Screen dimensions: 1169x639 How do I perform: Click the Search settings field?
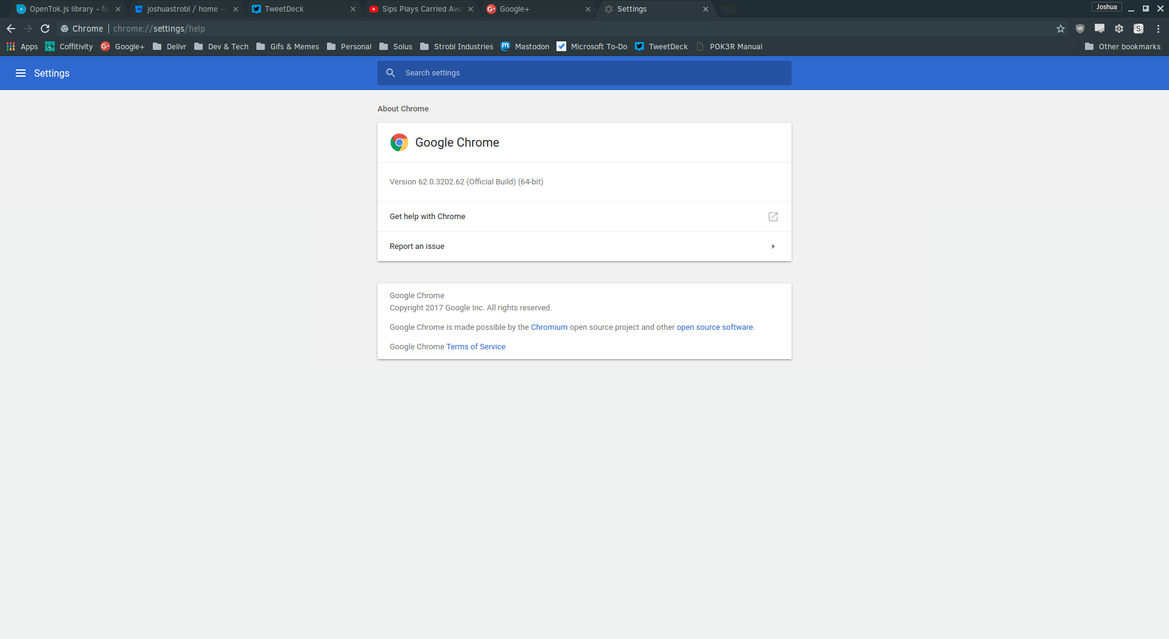[584, 73]
